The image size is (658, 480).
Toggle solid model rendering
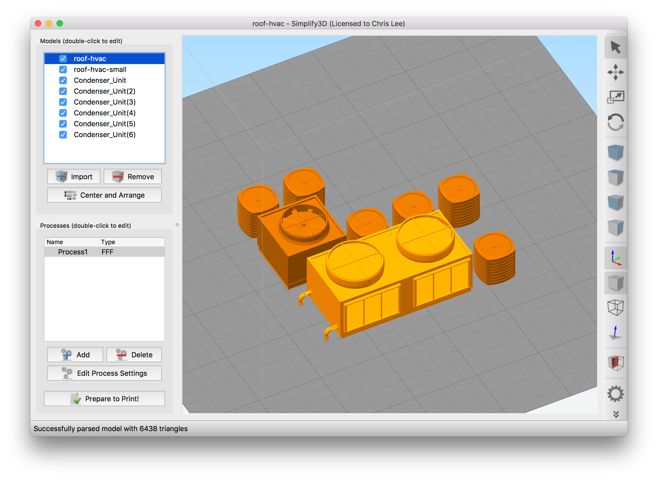(x=615, y=283)
